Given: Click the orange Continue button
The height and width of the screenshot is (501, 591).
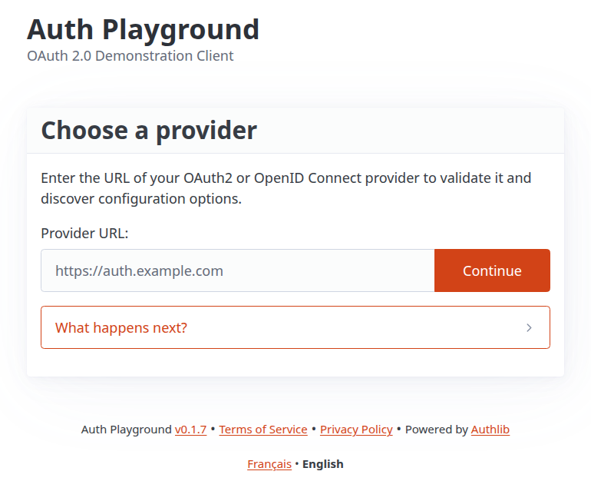Looking at the screenshot, I should point(492,270).
